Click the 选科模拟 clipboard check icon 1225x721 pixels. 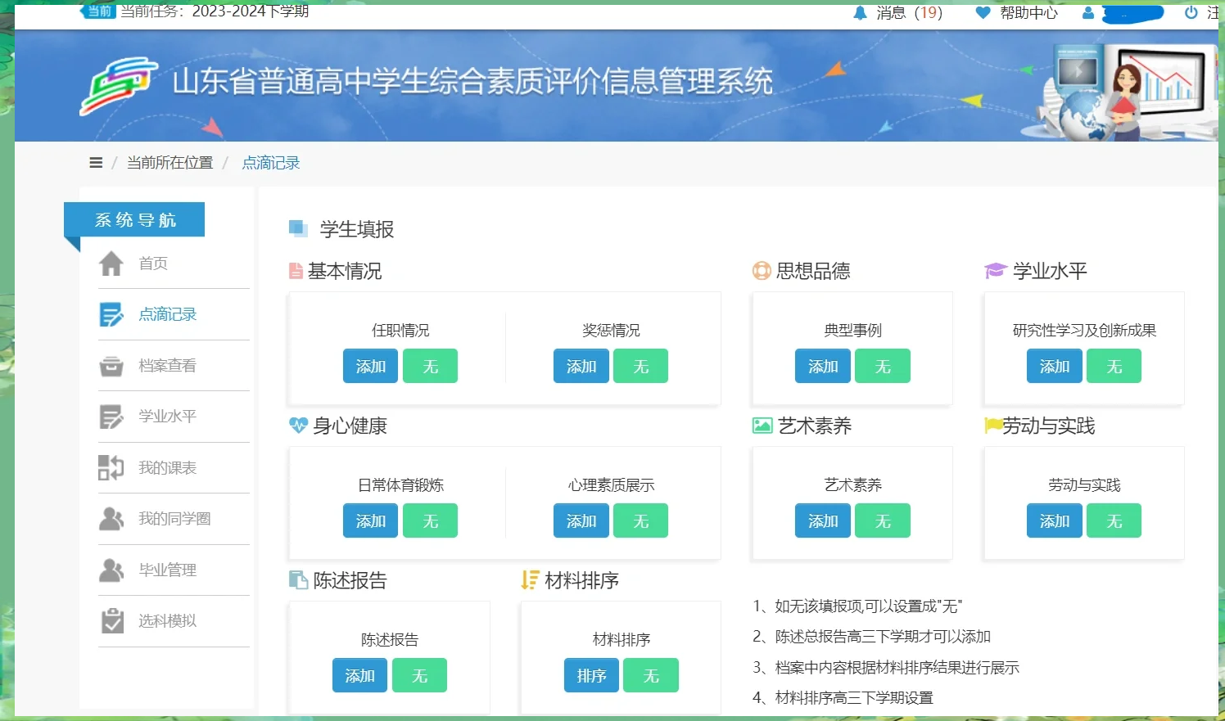coord(111,621)
